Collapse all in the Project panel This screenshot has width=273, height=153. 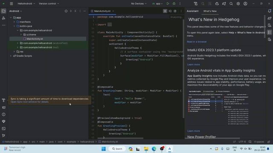pyautogui.click(x=76, y=11)
